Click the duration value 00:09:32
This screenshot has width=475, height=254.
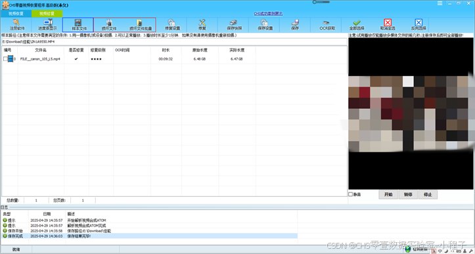(x=166, y=59)
